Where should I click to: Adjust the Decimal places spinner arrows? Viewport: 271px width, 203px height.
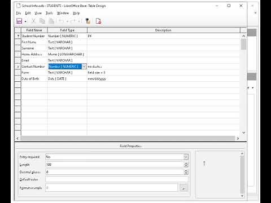[186, 172]
